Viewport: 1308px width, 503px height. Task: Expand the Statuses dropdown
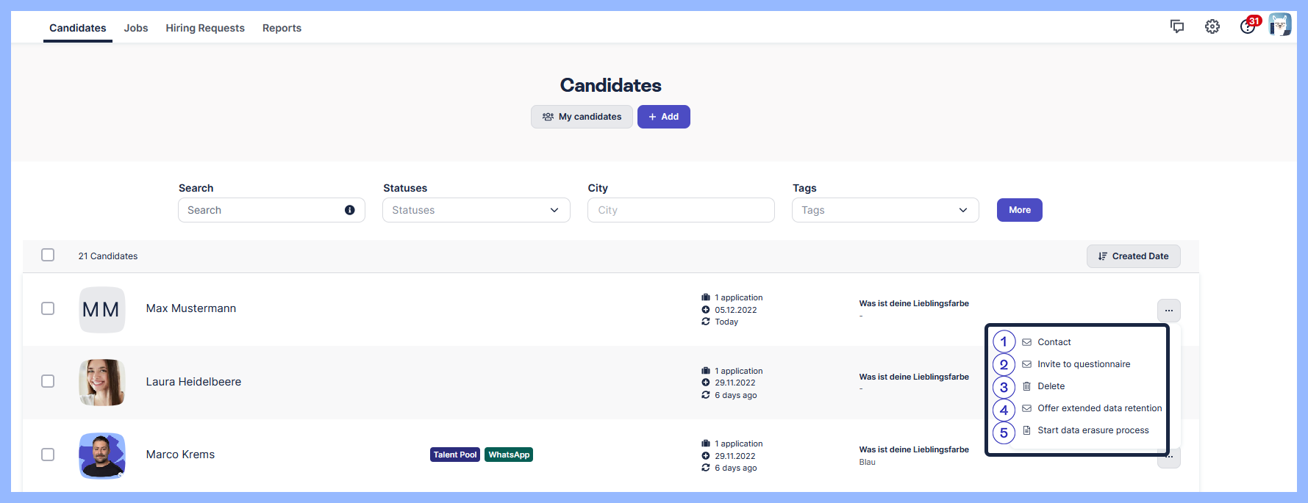tap(476, 210)
